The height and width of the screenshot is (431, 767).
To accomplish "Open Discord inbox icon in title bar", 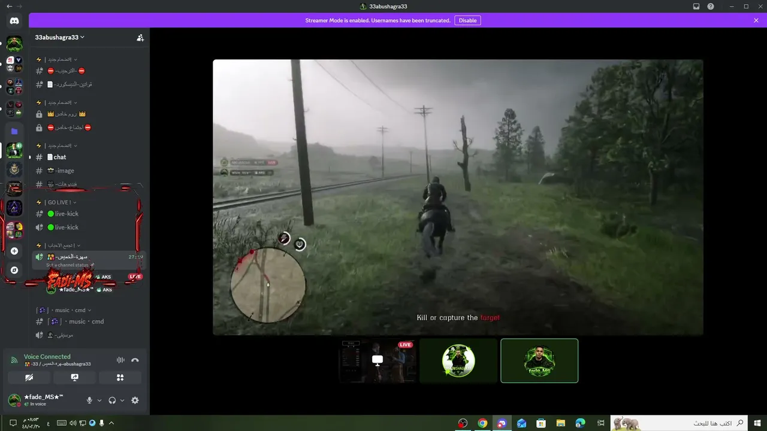I will tap(696, 6).
